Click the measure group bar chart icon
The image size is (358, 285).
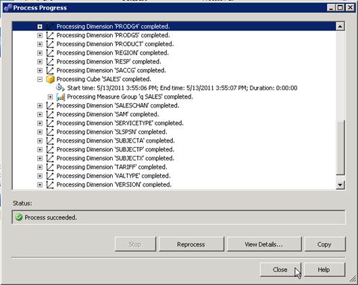point(61,97)
